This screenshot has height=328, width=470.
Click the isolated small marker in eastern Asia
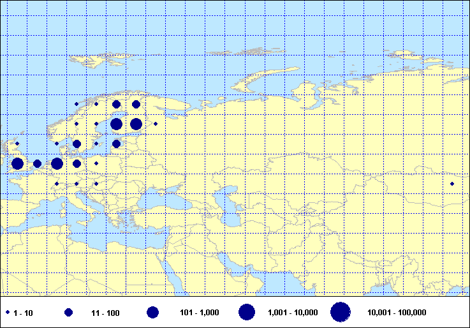(452, 184)
